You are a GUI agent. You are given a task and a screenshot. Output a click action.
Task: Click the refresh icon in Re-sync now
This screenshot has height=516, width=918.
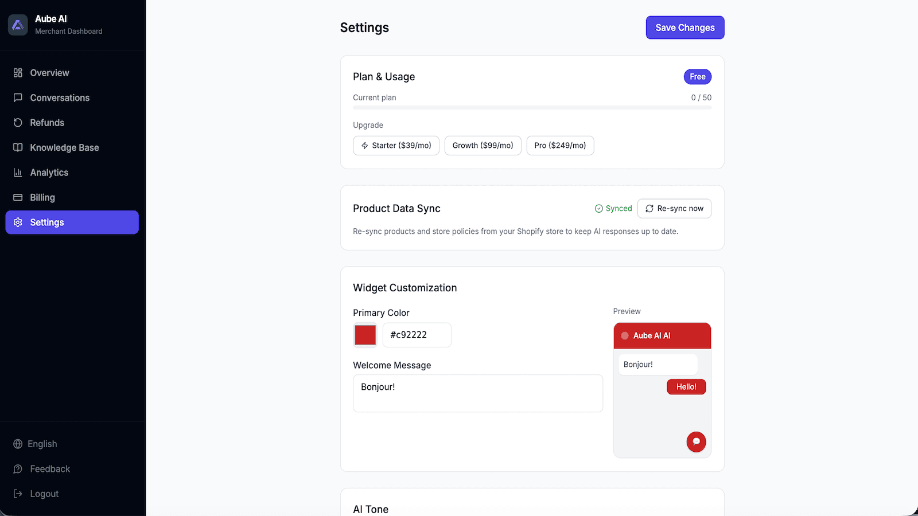(x=649, y=209)
